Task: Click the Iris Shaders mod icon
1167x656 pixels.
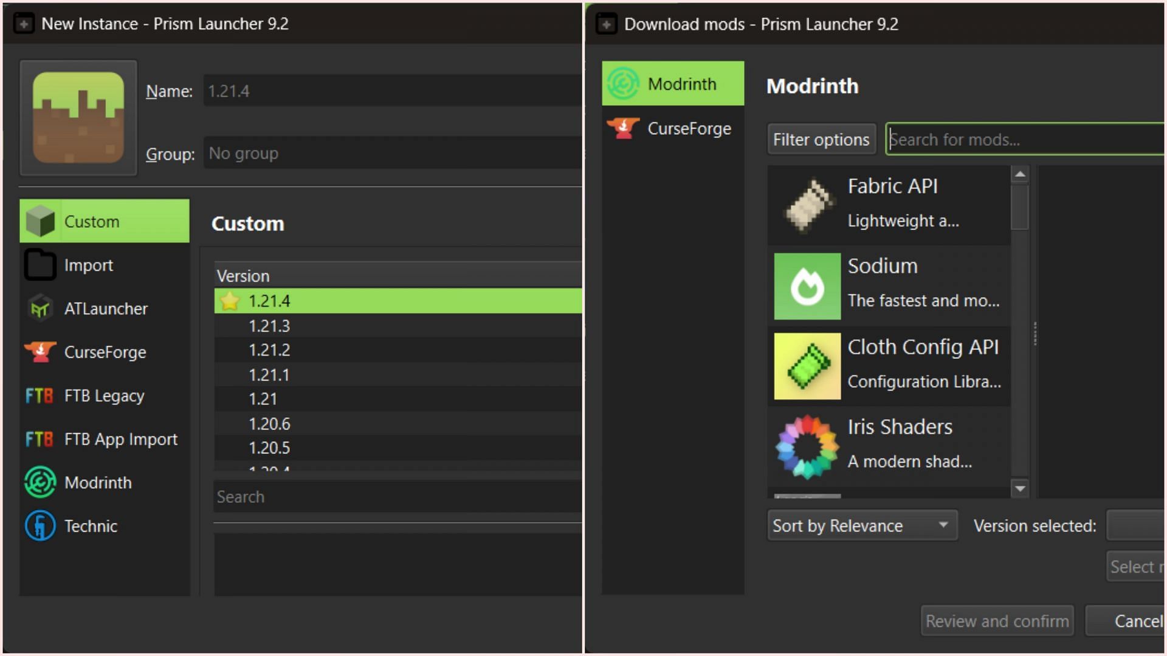Action: 807,446
